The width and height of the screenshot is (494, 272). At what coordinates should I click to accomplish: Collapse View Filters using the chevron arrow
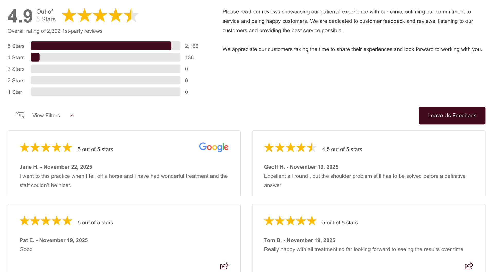pos(72,115)
